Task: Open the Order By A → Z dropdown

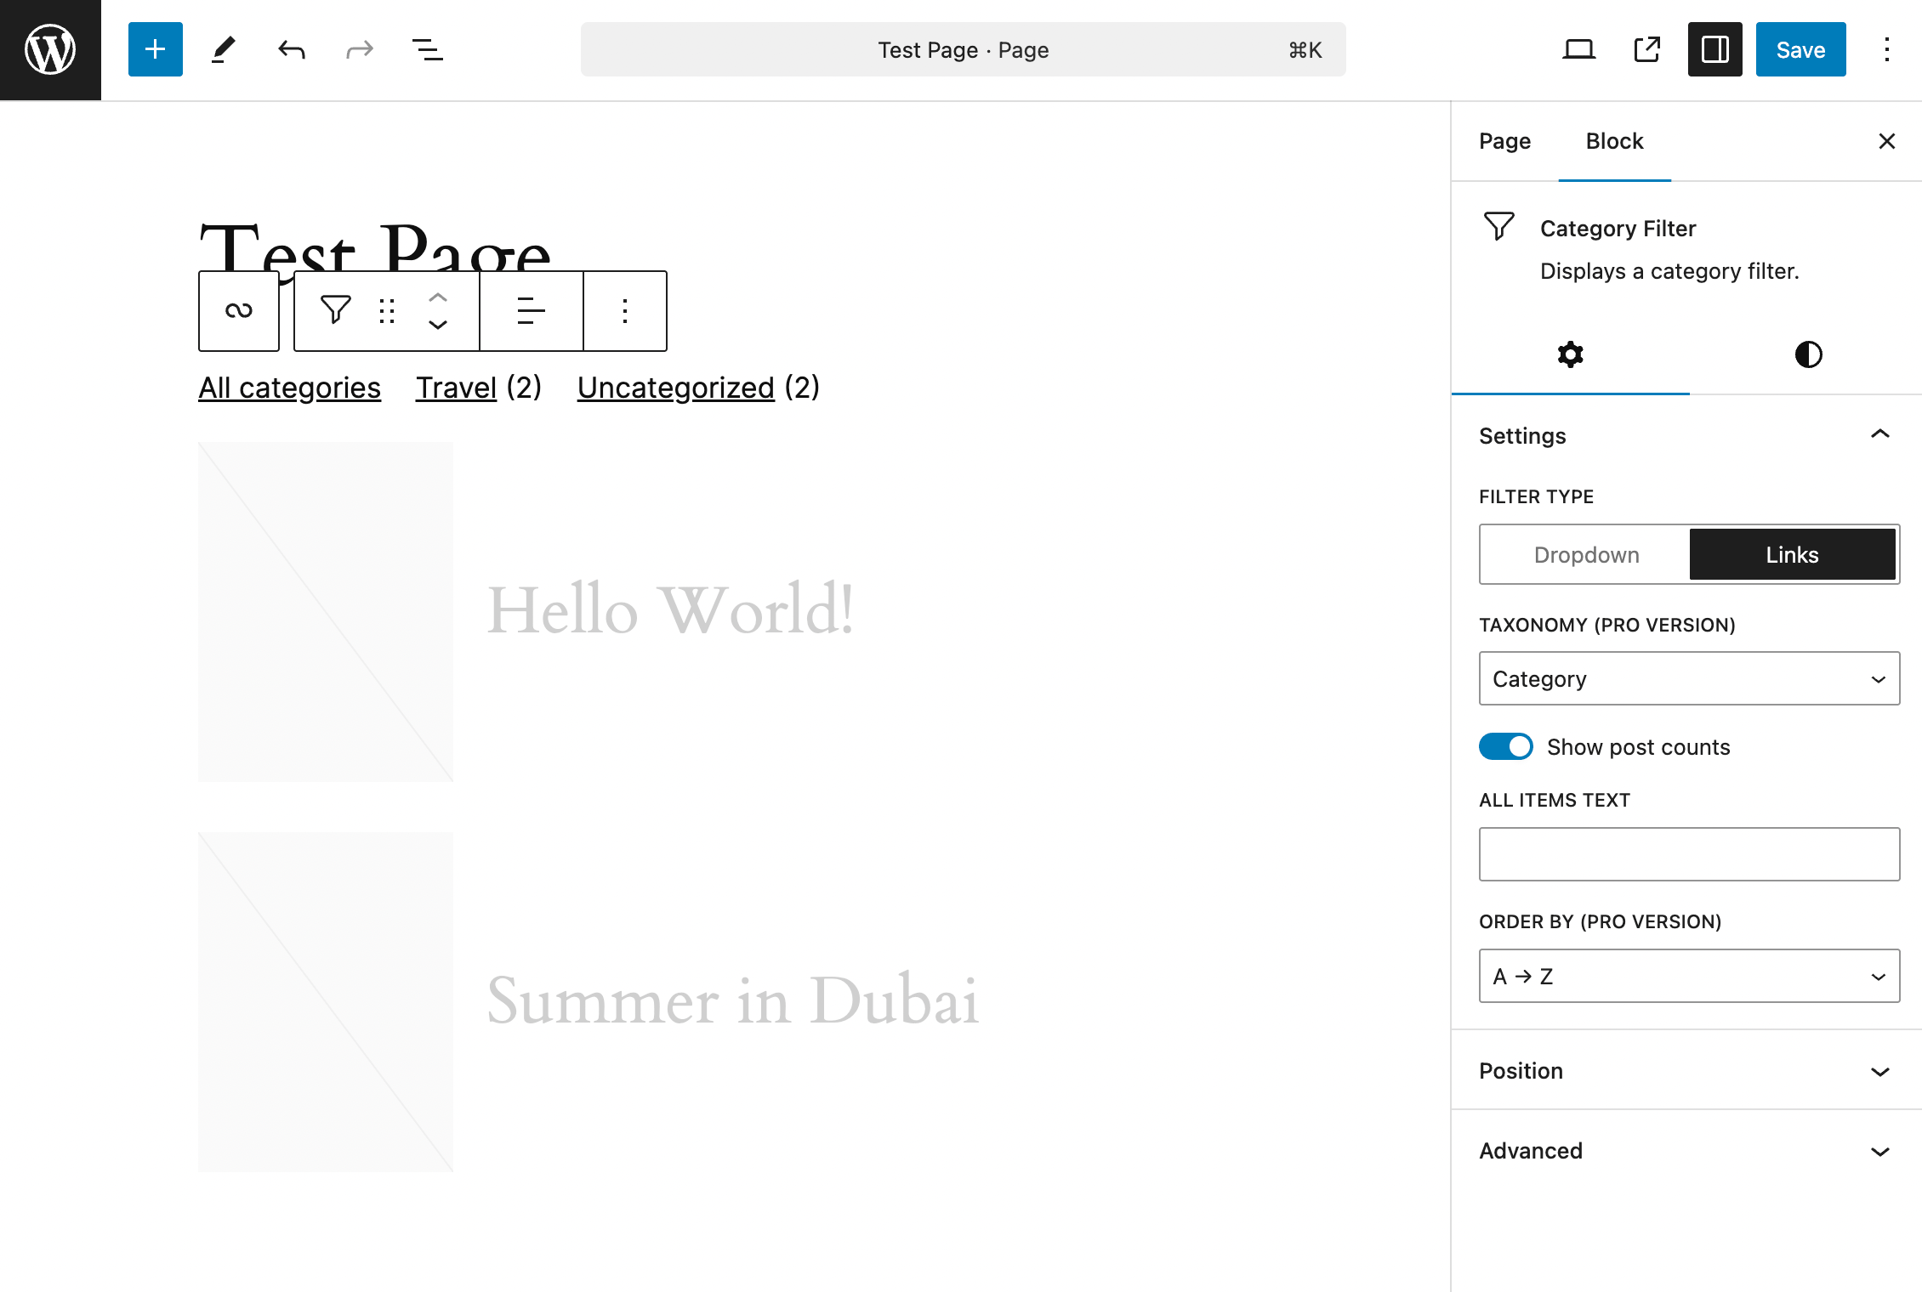Action: (1689, 977)
